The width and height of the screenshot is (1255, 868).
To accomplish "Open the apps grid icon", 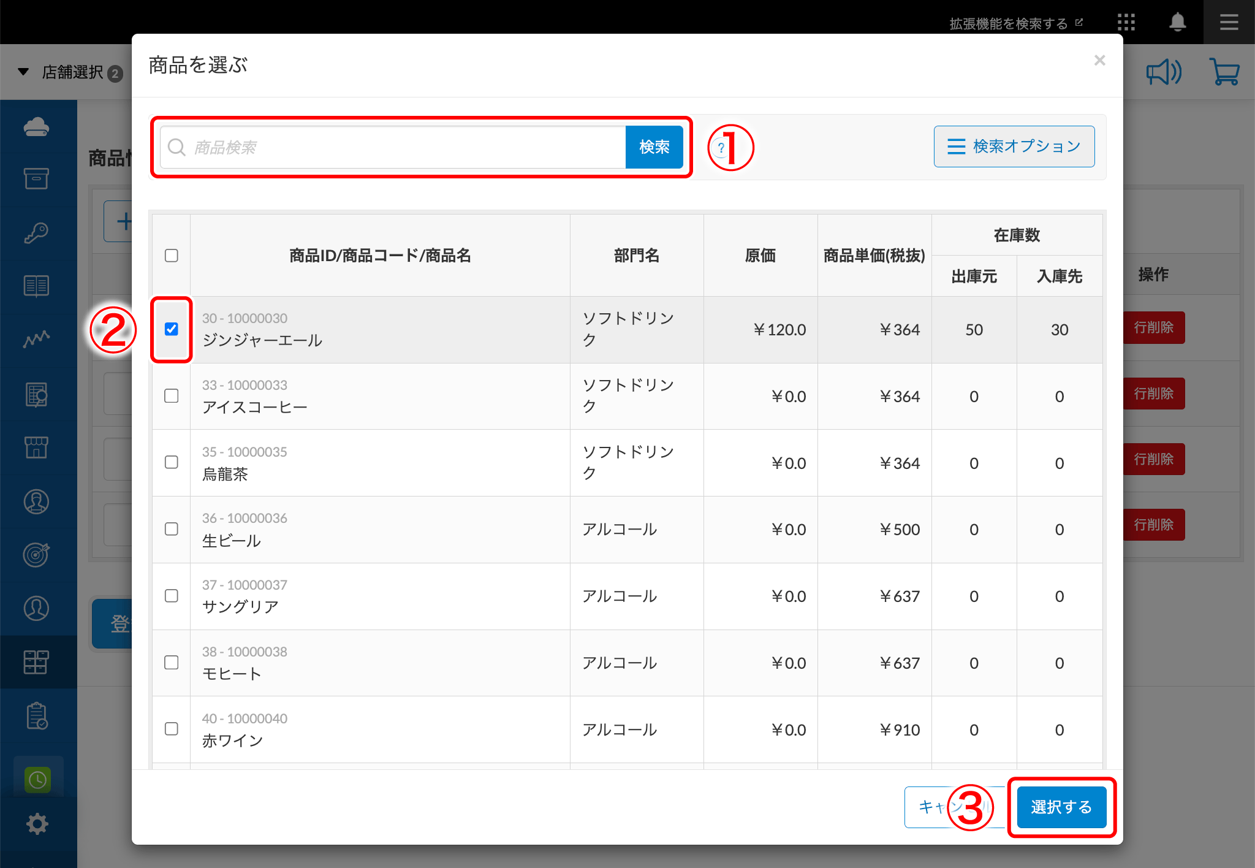I will coord(1126,23).
